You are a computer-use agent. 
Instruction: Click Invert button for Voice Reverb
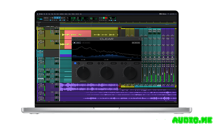click(137, 63)
